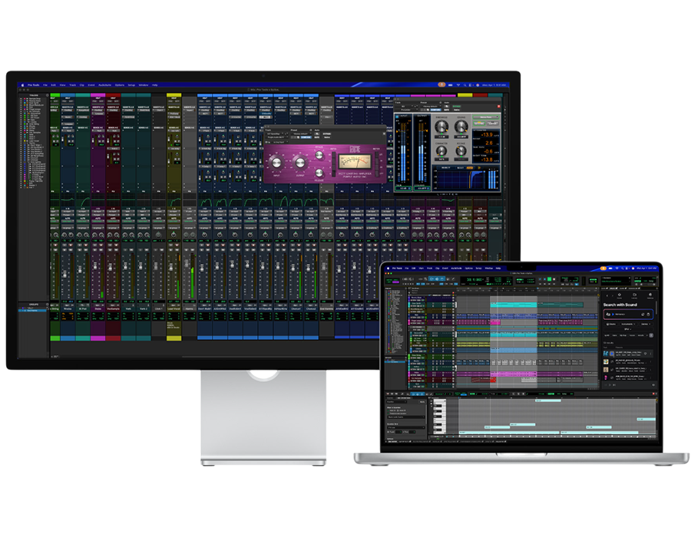Open the plugin preset selector showing factory default

click(x=299, y=133)
